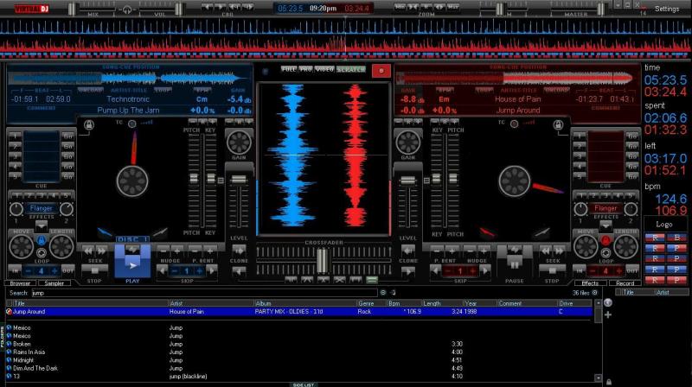The width and height of the screenshot is (692, 387).
Task: Click the right deck Gain knob
Action: point(407,142)
